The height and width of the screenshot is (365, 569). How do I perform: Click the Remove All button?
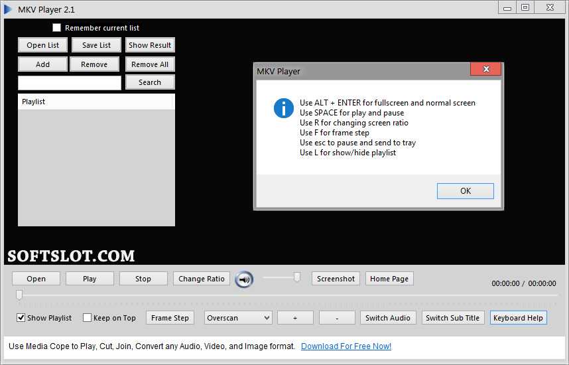tap(150, 64)
